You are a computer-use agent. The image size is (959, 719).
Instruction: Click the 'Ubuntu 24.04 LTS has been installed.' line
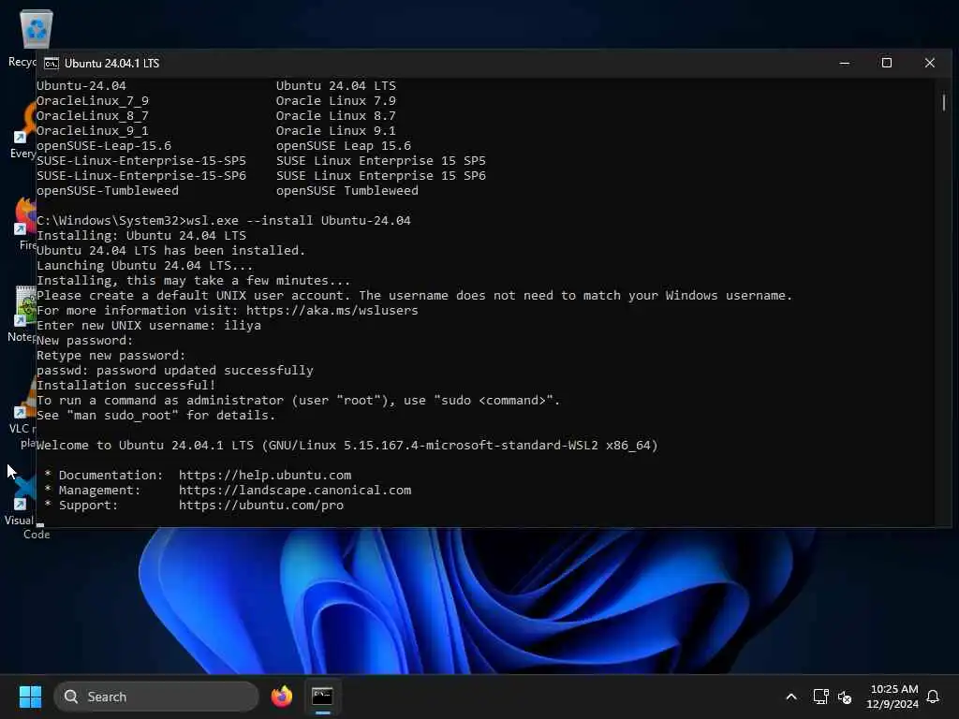pyautogui.click(x=170, y=251)
